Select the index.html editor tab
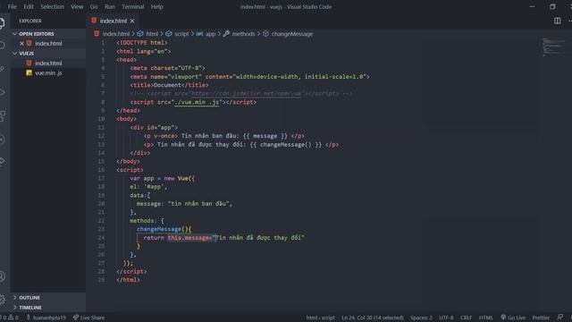The height and width of the screenshot is (322, 572). tap(114, 21)
